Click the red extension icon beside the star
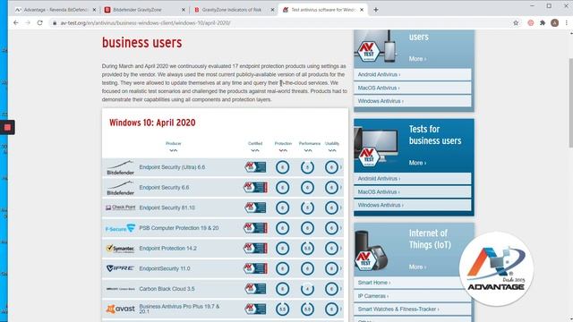The image size is (573, 322). tap(531, 22)
